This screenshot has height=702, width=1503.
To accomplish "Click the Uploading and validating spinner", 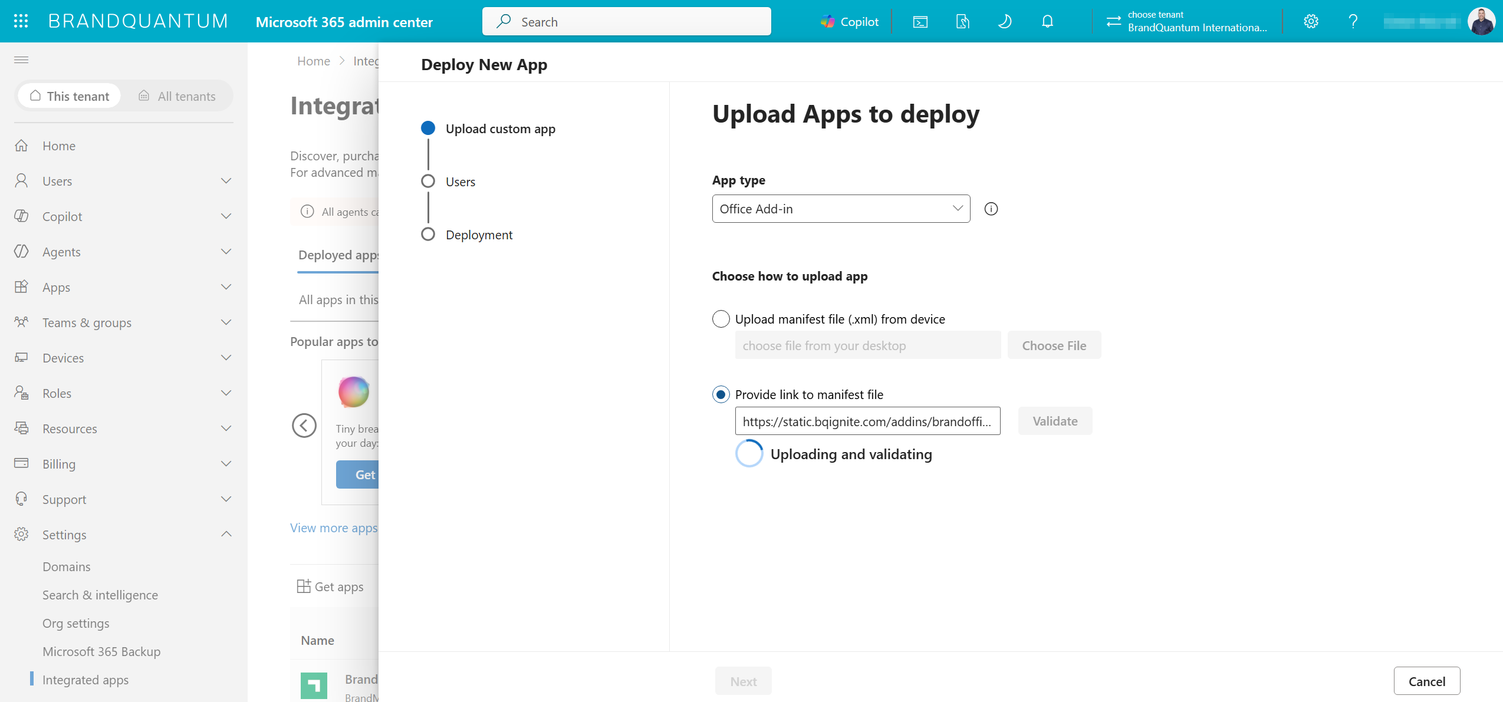I will coord(749,454).
